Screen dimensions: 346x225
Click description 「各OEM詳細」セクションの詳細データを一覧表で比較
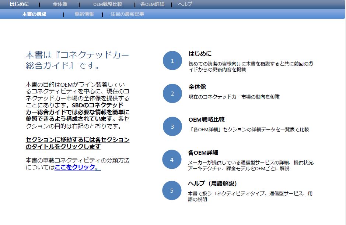pyautogui.click(x=249, y=129)
